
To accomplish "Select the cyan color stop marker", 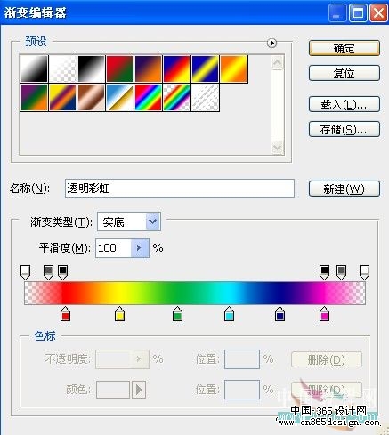I will click(229, 314).
